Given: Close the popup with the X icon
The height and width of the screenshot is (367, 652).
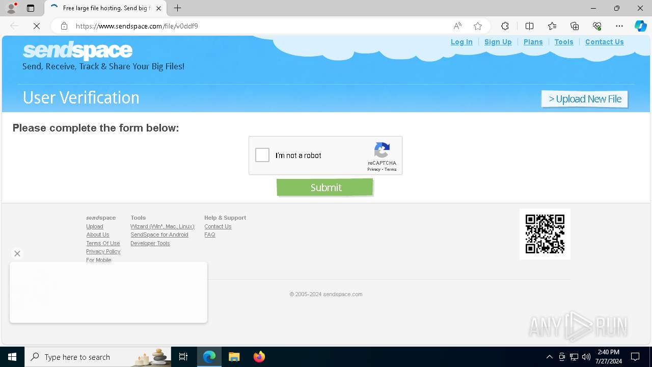Looking at the screenshot, I should click(x=17, y=253).
